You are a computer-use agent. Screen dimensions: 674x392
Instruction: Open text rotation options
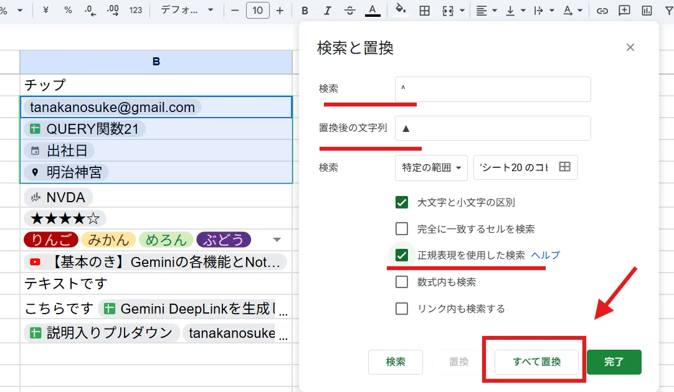pos(572,11)
